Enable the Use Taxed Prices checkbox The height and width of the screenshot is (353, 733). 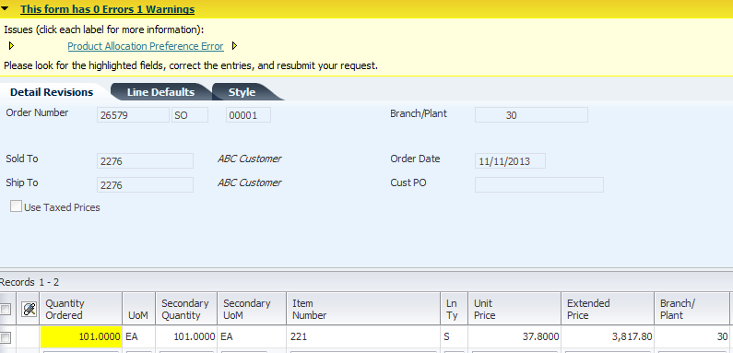[x=16, y=206]
